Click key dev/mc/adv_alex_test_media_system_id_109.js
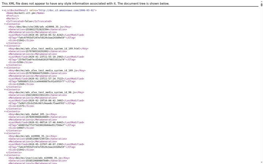The height and width of the screenshot is (164, 263). point(46,70)
